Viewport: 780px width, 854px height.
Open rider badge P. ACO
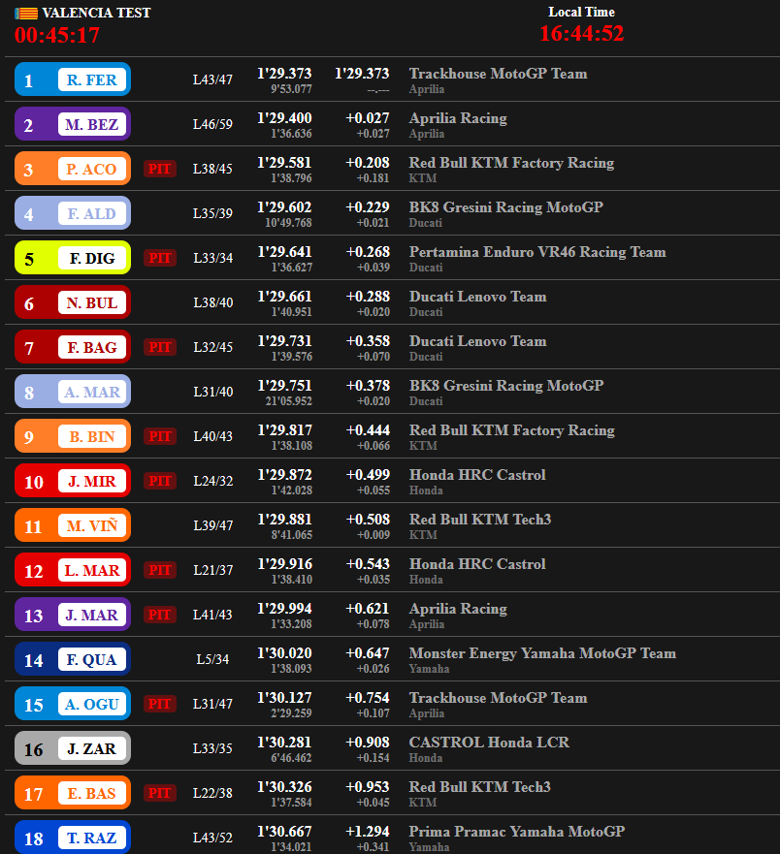(x=73, y=169)
